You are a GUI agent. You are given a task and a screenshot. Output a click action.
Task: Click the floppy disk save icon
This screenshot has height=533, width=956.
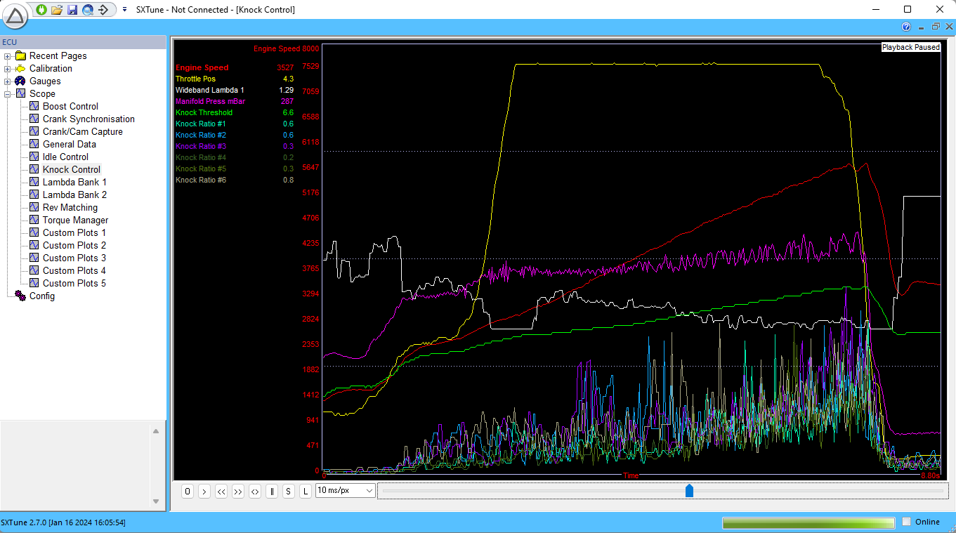click(x=72, y=10)
